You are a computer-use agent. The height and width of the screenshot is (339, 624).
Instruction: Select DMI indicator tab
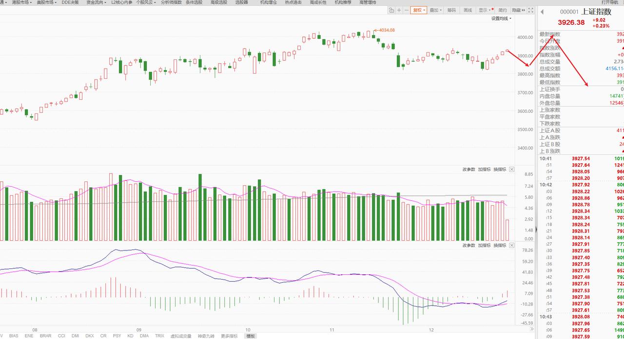[76, 336]
